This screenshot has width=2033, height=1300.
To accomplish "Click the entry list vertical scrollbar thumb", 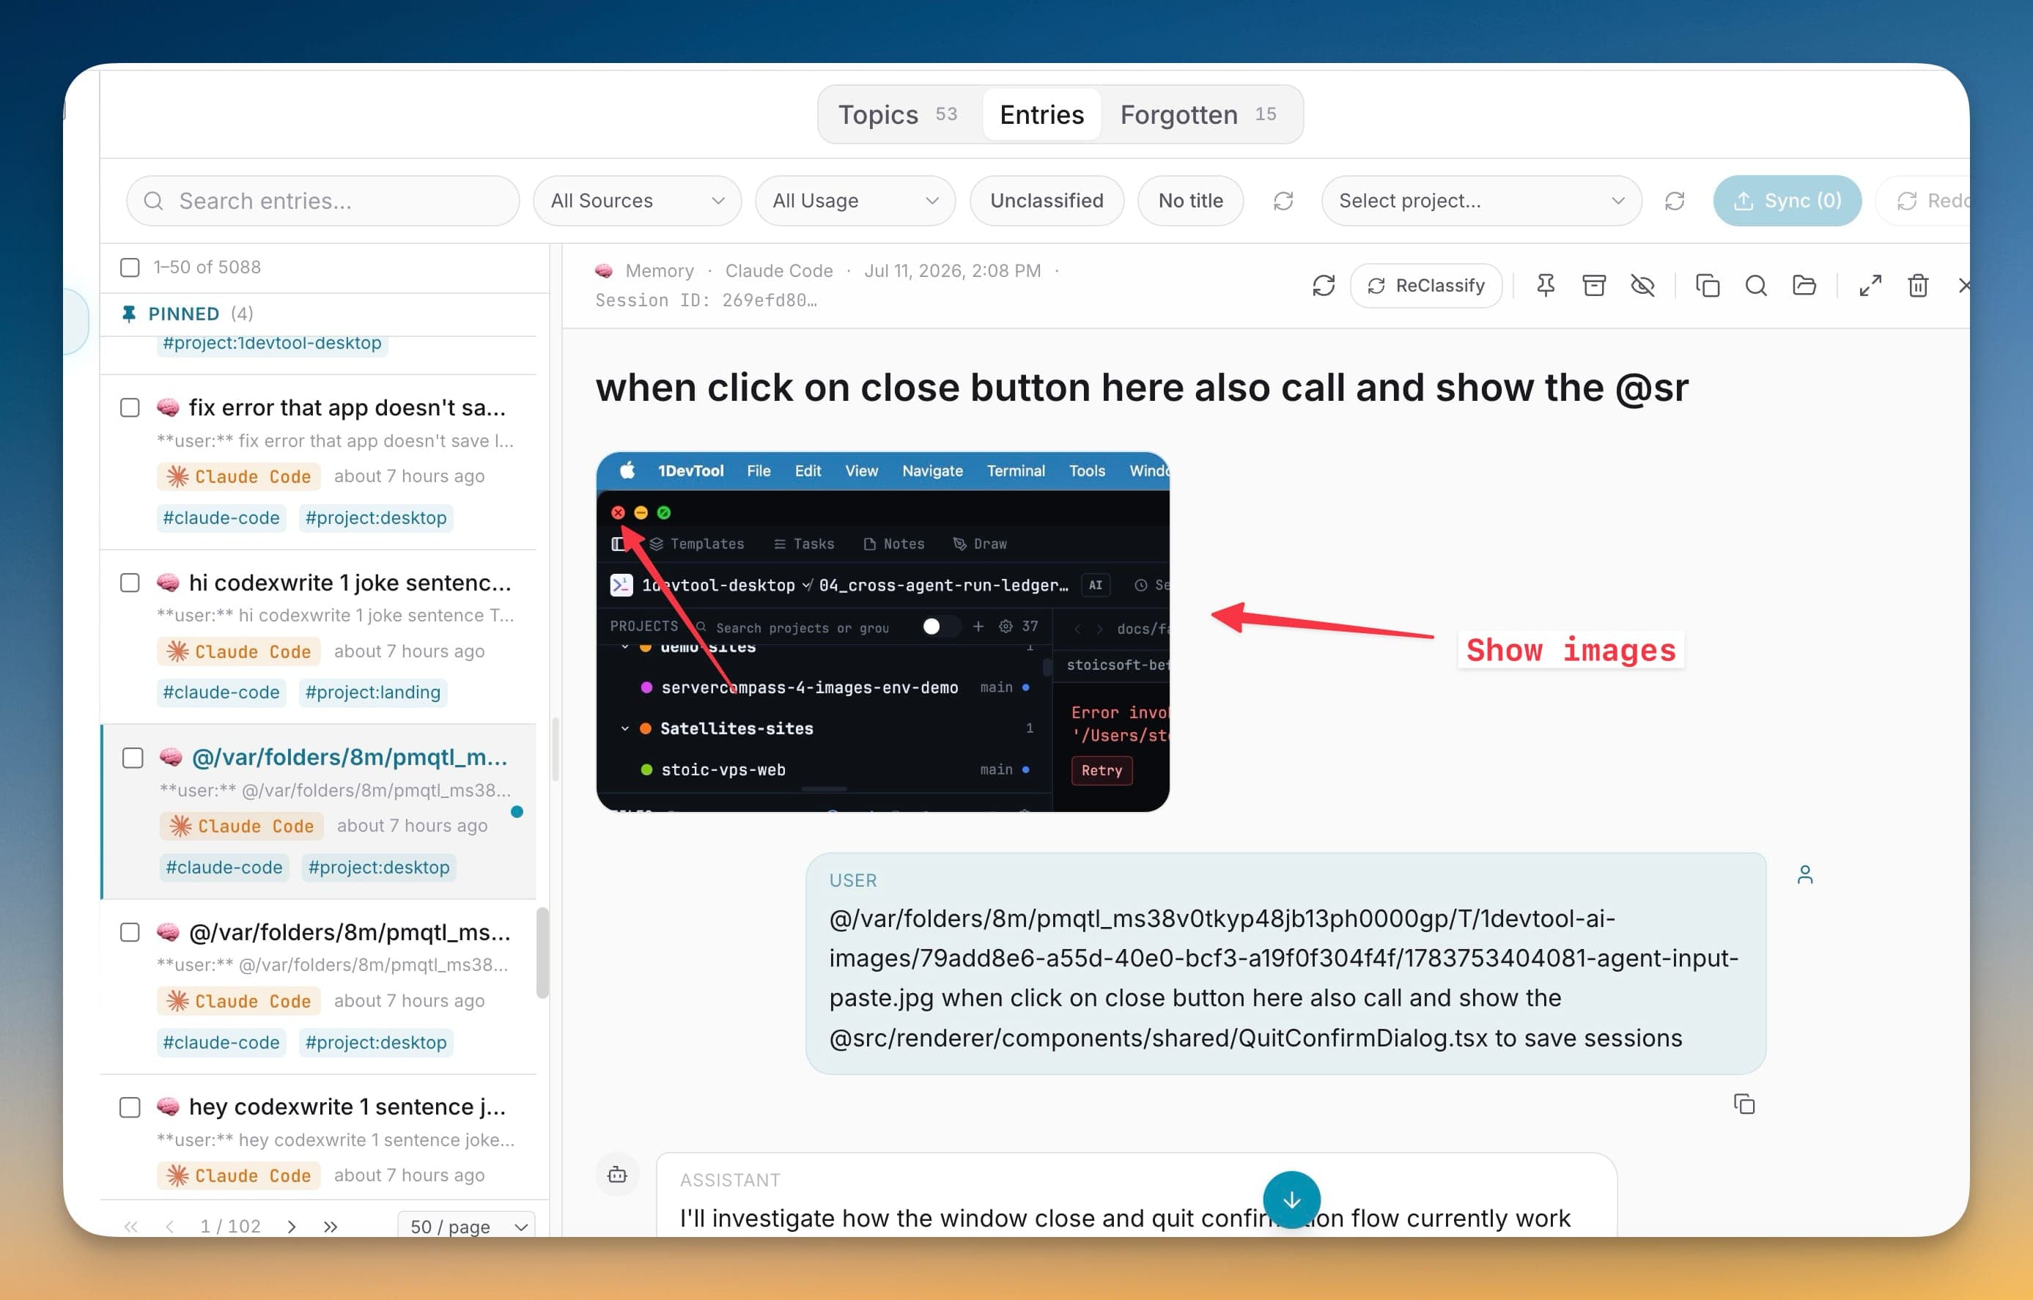I will pos(542,952).
